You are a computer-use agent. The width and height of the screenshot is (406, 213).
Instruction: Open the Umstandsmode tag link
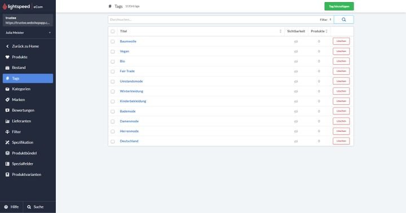pyautogui.click(x=131, y=81)
